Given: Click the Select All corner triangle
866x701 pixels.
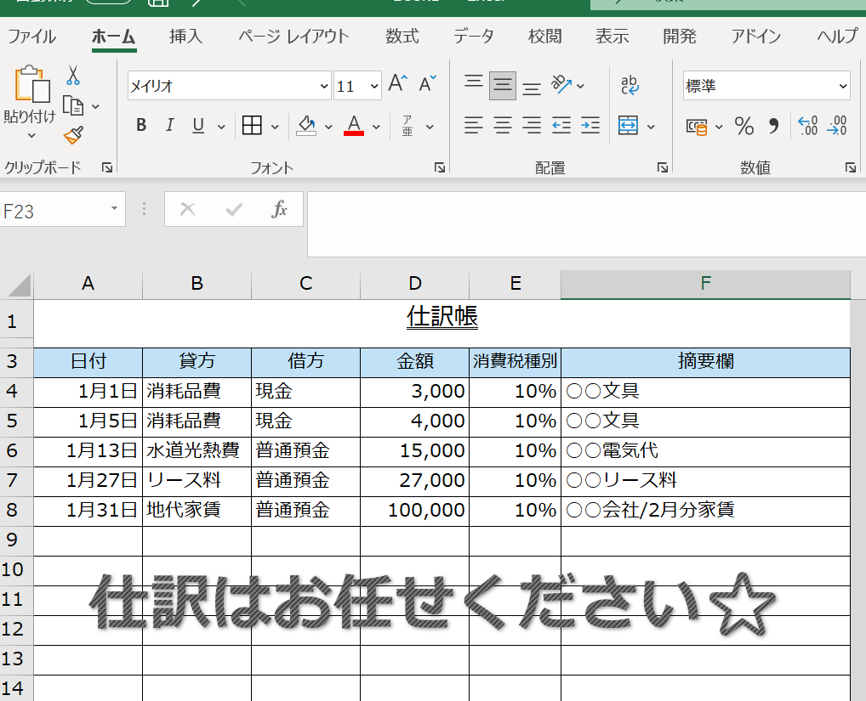Looking at the screenshot, I should tap(18, 285).
